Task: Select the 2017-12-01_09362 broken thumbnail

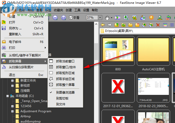Action: coord(118,88)
